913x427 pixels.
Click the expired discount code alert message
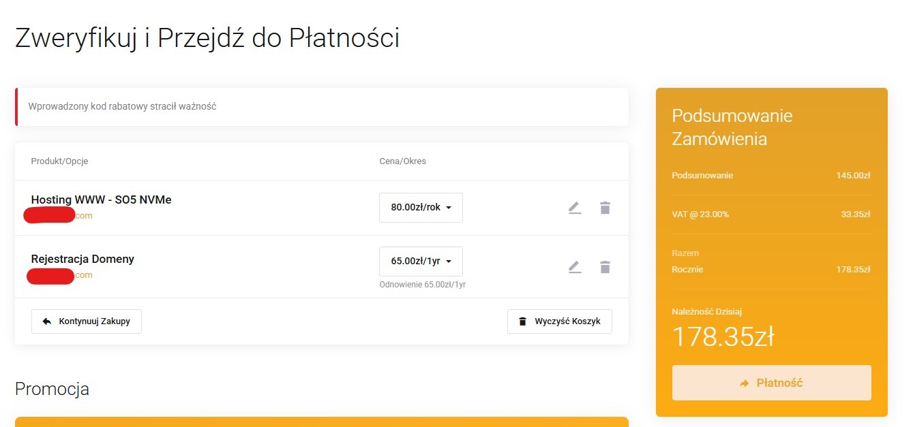[x=123, y=107]
